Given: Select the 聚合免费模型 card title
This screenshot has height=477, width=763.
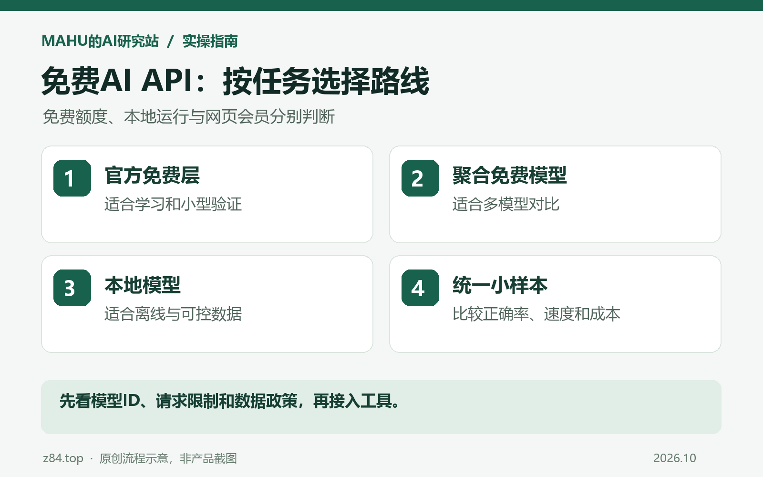Looking at the screenshot, I should (509, 176).
